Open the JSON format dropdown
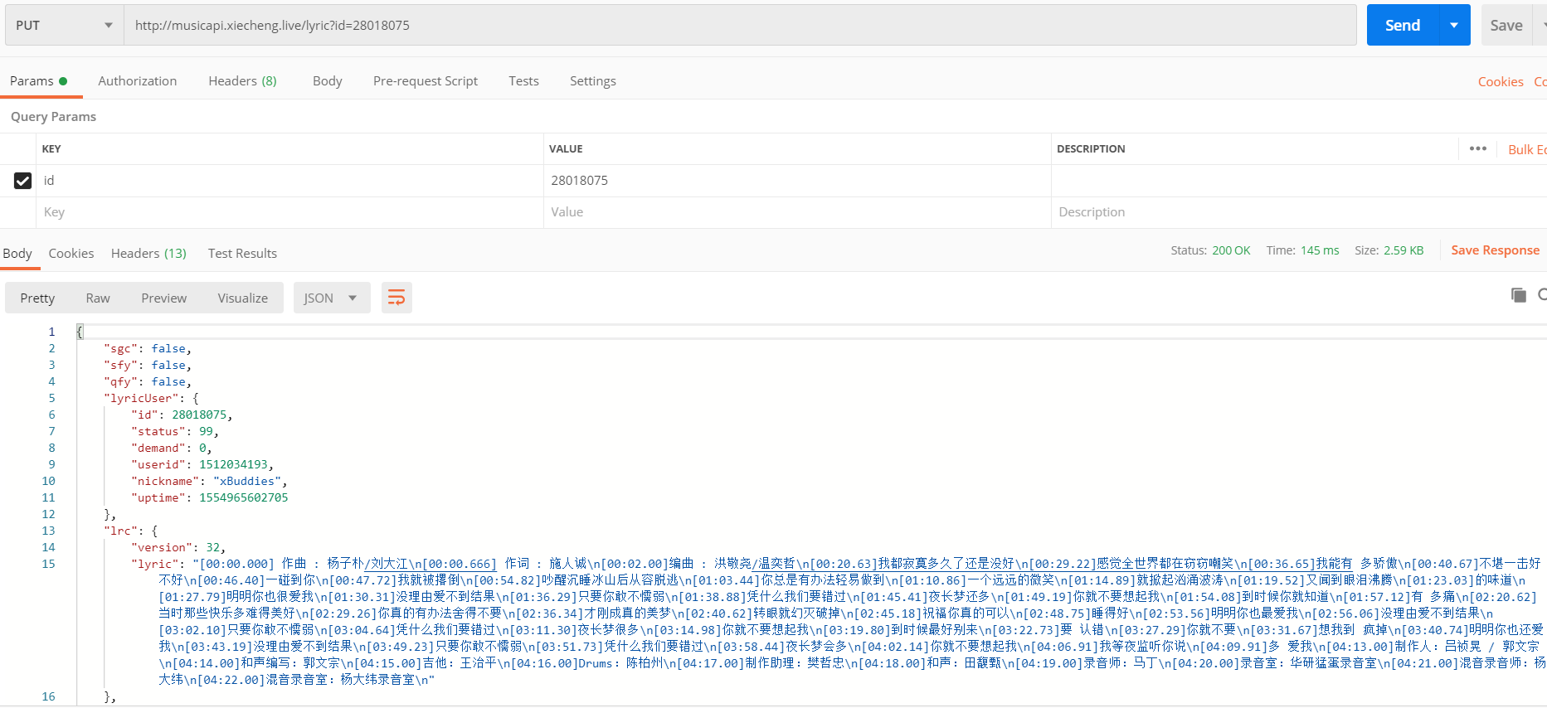Image resolution: width=1547 pixels, height=708 pixels. [x=330, y=298]
